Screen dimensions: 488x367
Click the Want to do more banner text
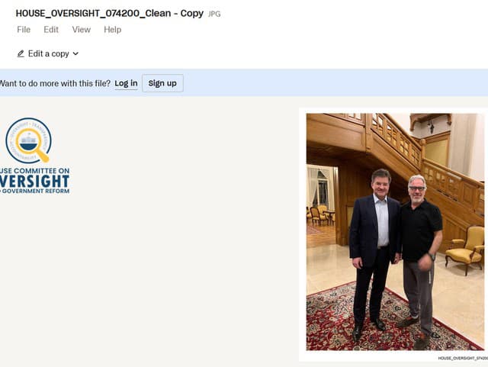pos(55,83)
